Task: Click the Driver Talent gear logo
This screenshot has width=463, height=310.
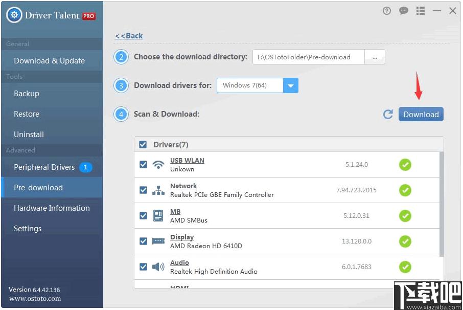Action: (x=14, y=15)
